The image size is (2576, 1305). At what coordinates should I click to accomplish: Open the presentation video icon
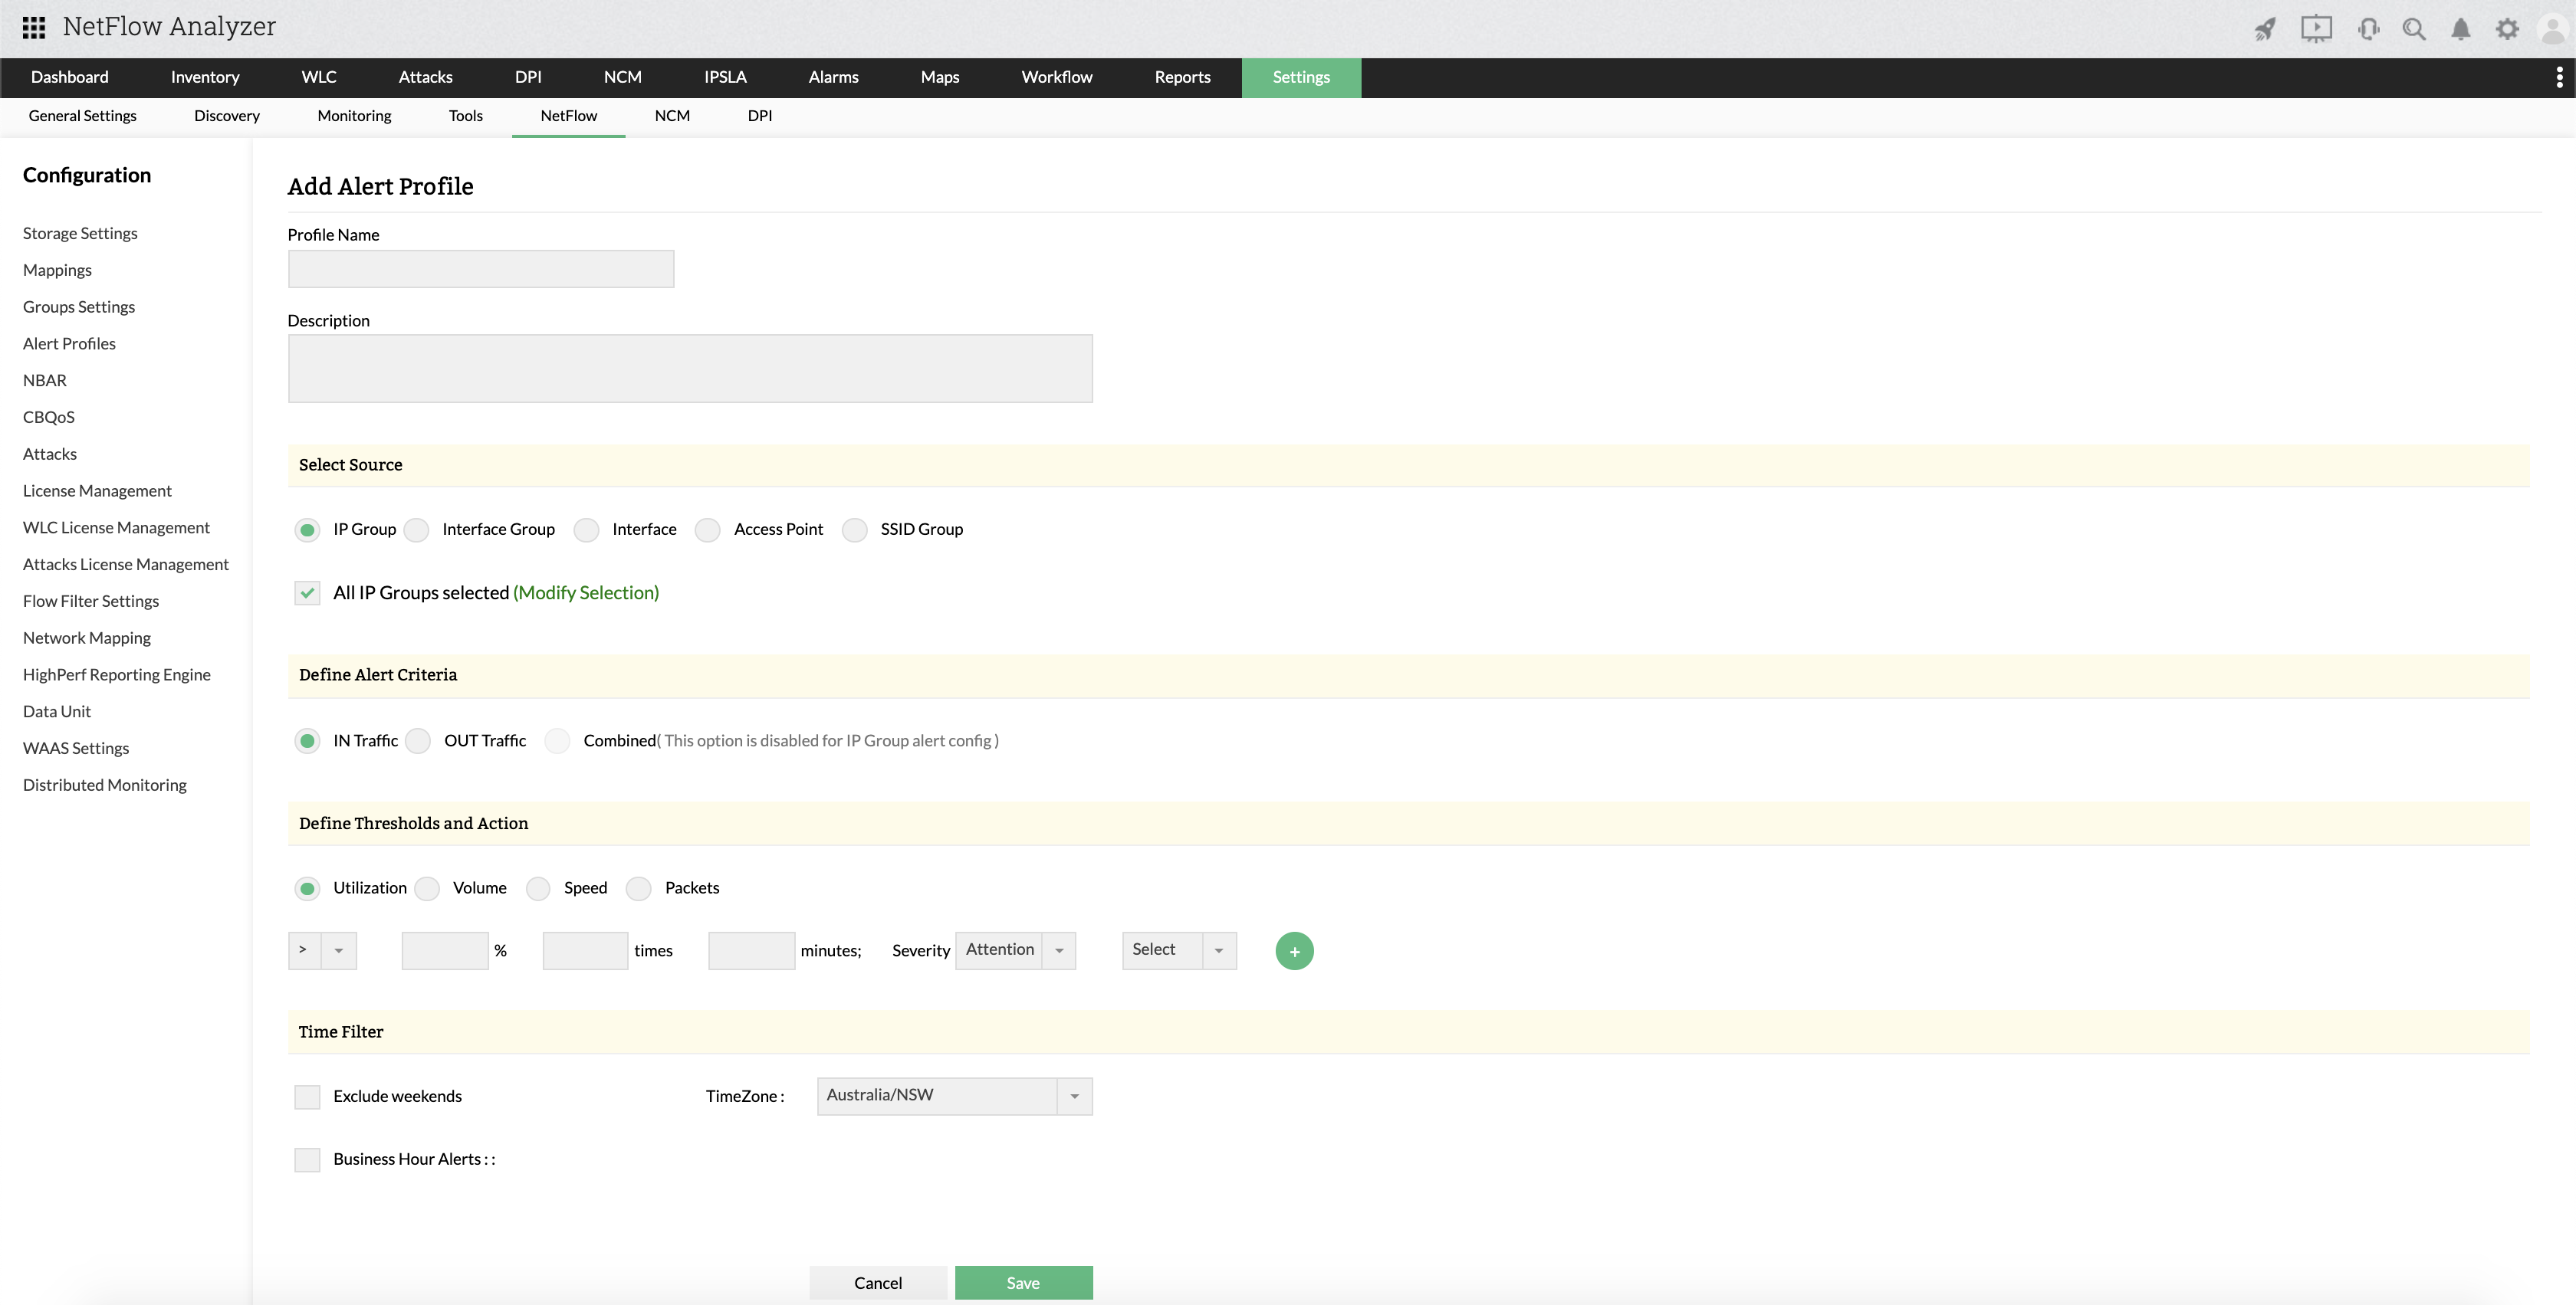[x=2316, y=29]
